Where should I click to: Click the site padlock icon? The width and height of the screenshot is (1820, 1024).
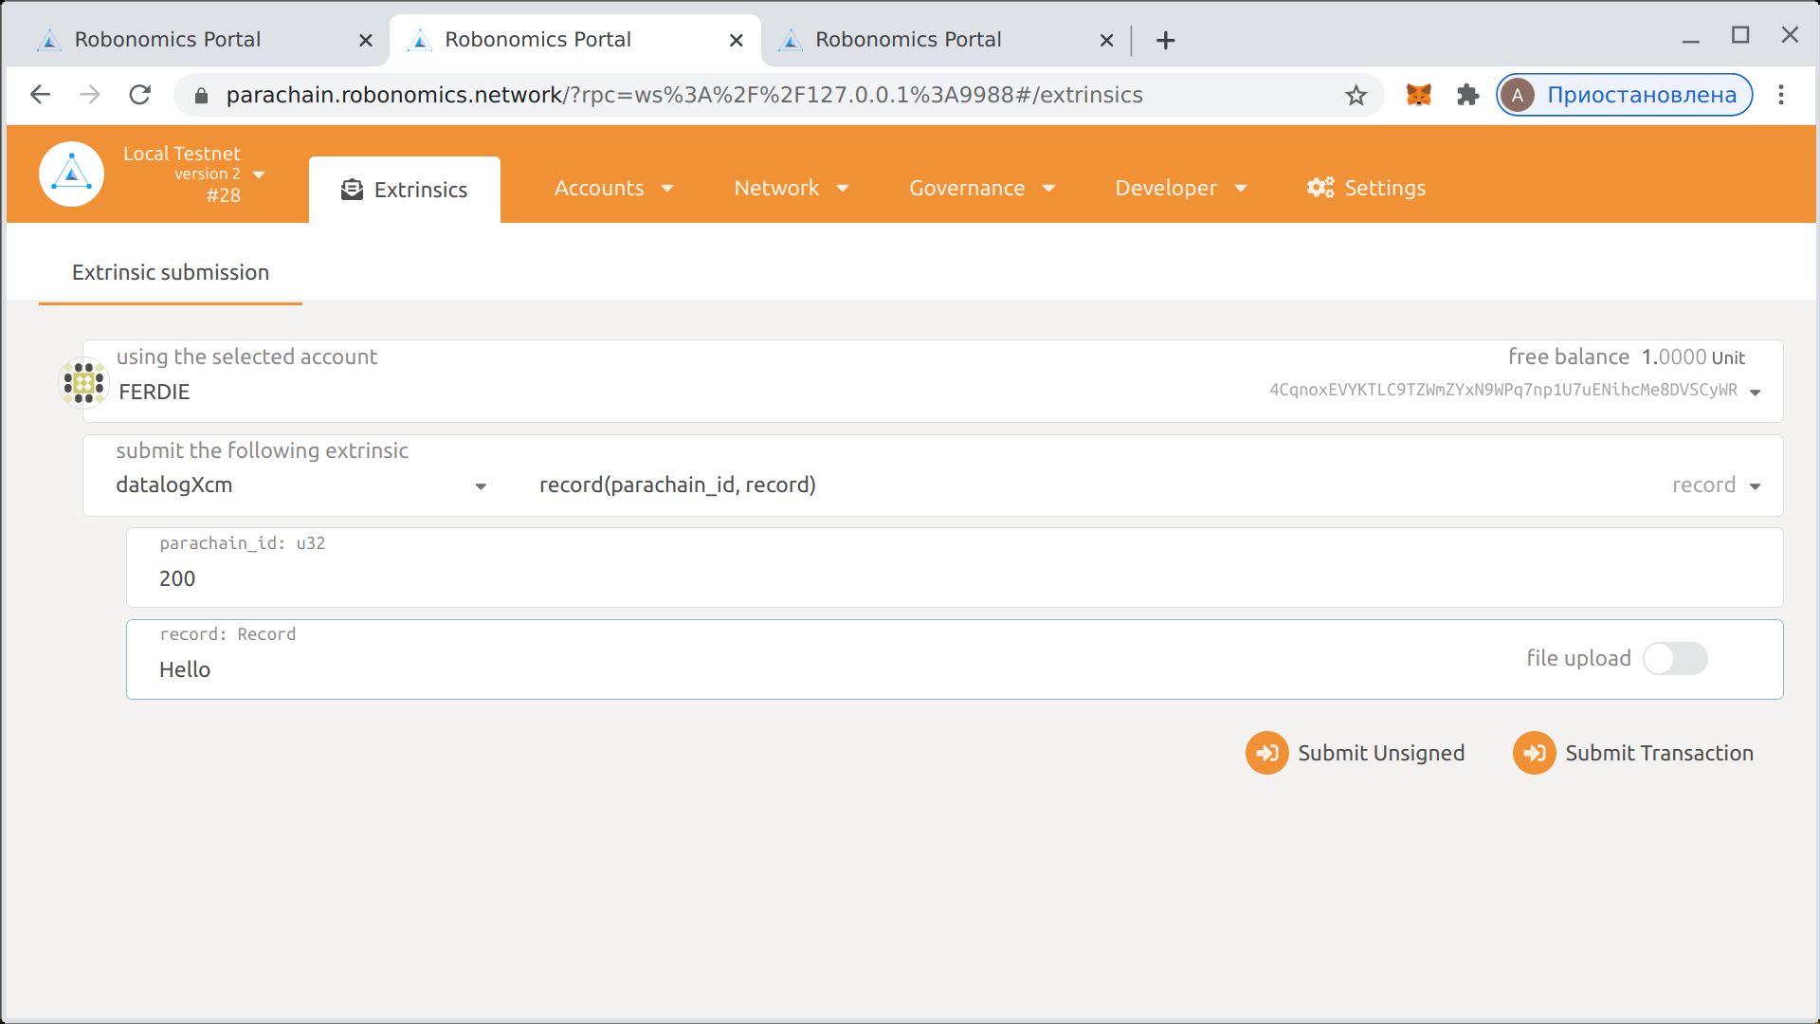point(201,95)
